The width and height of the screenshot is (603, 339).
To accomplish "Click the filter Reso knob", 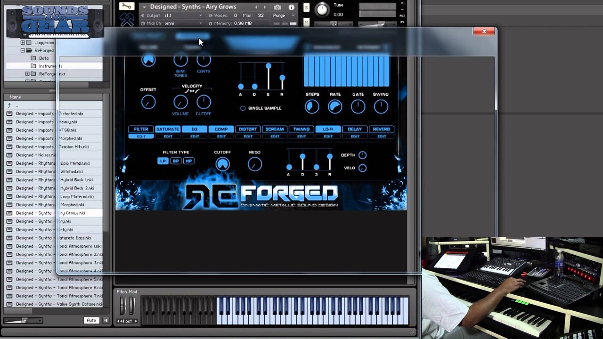I will (254, 164).
